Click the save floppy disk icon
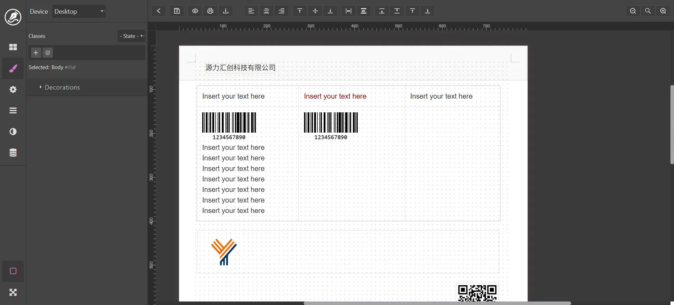Viewport: 674px width, 305px height. coord(177,11)
